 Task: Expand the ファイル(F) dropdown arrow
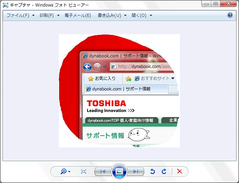tap(33, 15)
